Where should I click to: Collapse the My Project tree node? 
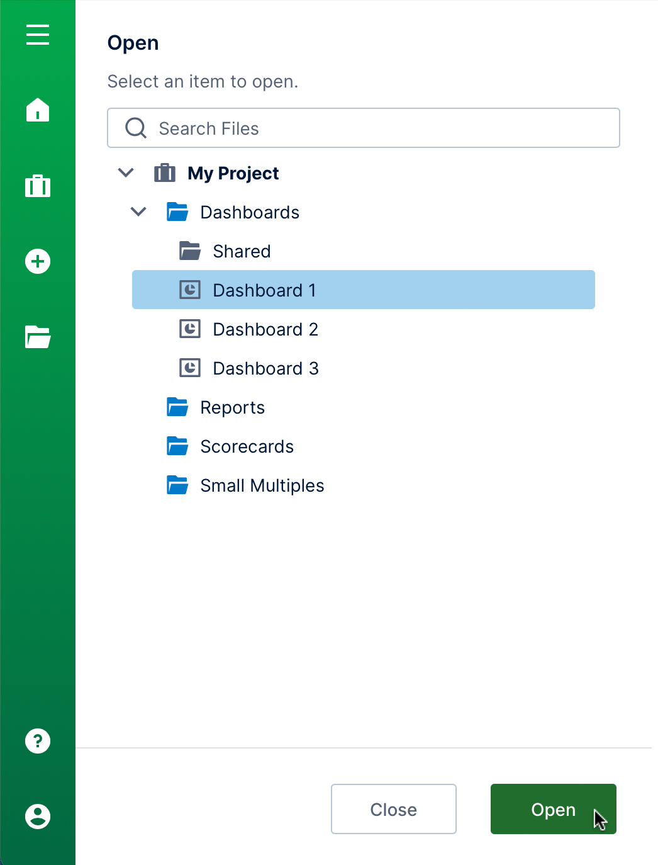point(126,172)
